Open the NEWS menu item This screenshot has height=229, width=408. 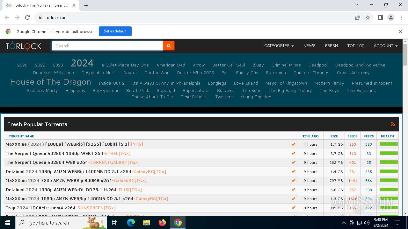point(309,46)
